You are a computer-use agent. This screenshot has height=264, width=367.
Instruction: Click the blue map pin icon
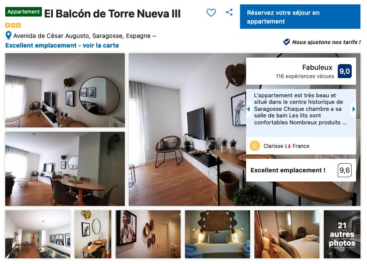pyautogui.click(x=8, y=36)
